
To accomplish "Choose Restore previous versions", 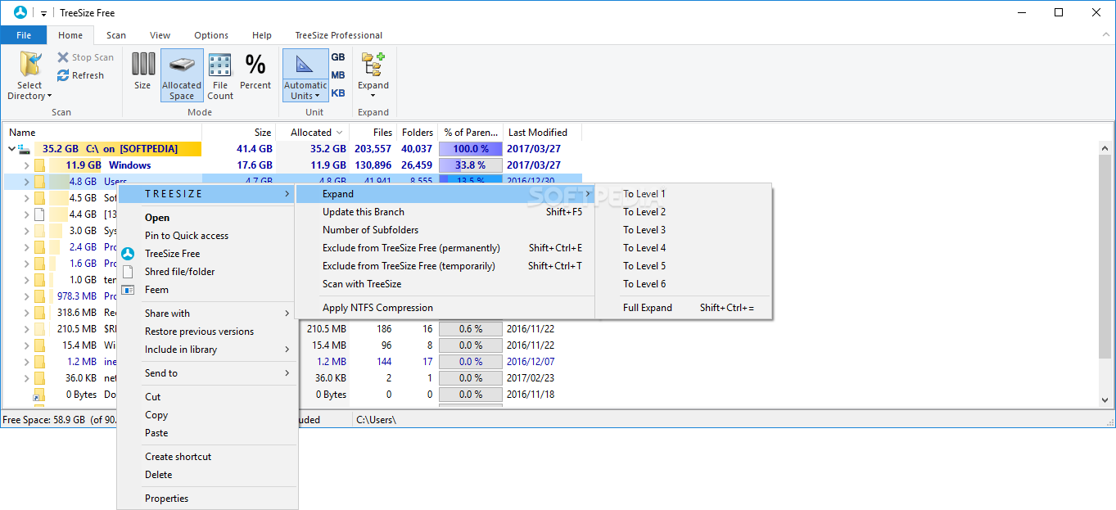I will pyautogui.click(x=206, y=332).
